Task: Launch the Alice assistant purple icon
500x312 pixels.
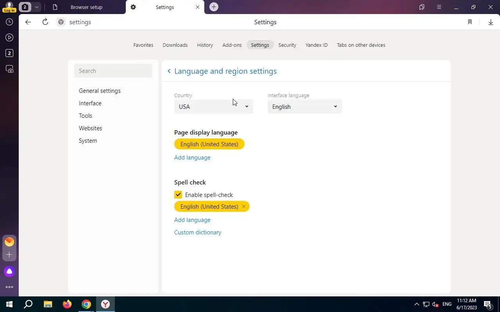Action: pos(9,271)
